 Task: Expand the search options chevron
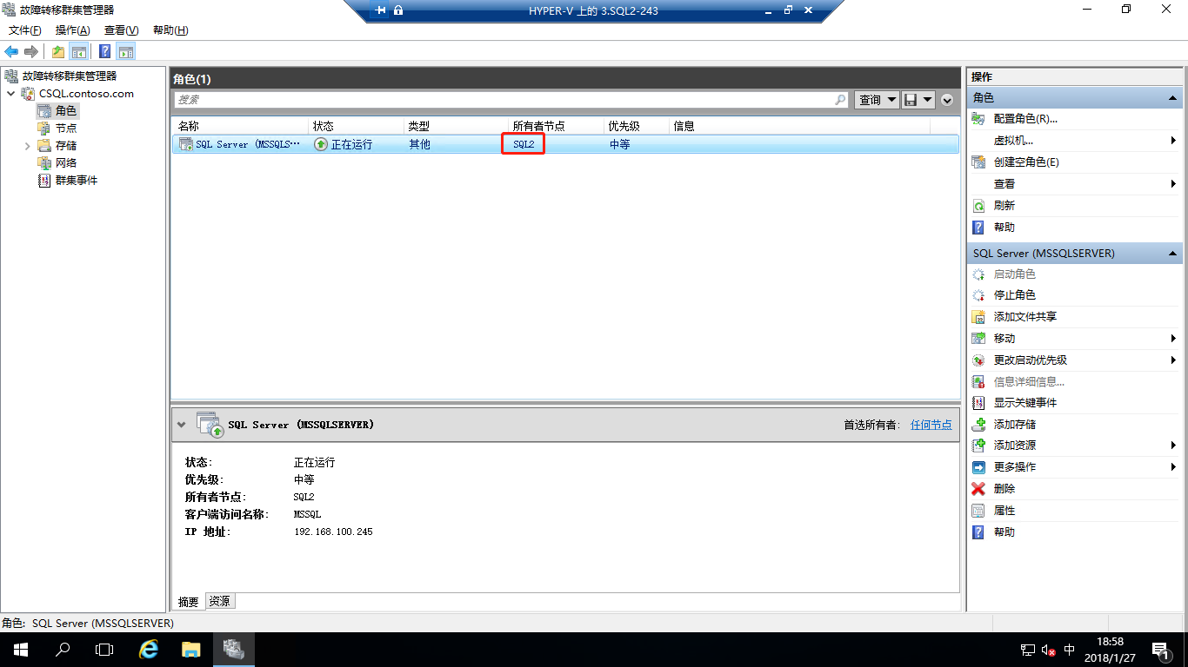click(947, 100)
